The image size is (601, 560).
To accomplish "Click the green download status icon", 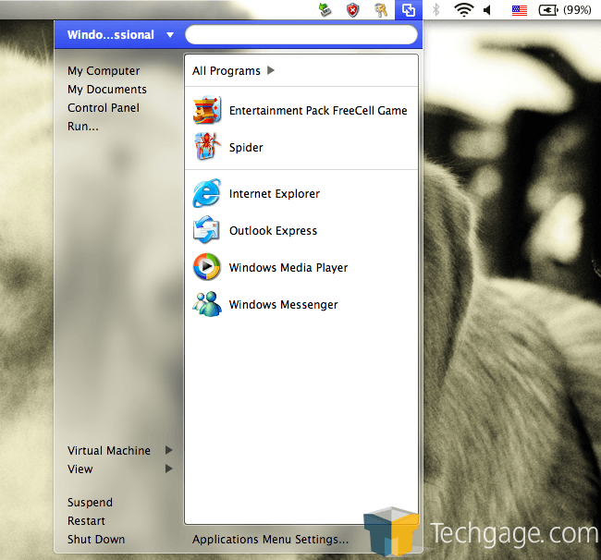I will (x=325, y=9).
